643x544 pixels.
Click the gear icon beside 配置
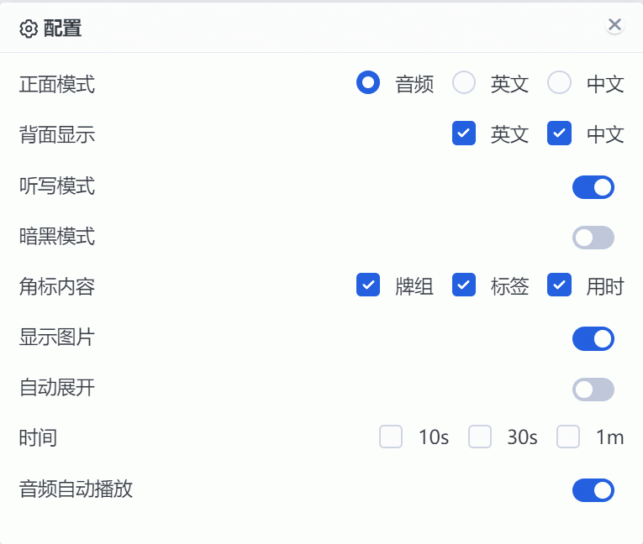click(x=29, y=29)
